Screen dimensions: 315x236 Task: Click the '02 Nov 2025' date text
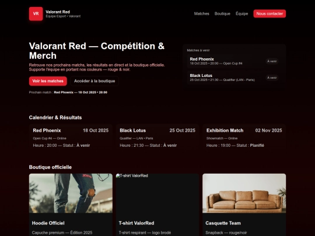[268, 131]
